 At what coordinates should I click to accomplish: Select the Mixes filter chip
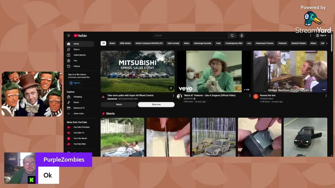coord(313,43)
